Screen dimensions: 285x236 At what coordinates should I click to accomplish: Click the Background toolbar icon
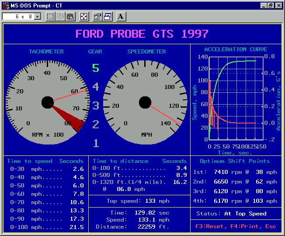click(107, 17)
